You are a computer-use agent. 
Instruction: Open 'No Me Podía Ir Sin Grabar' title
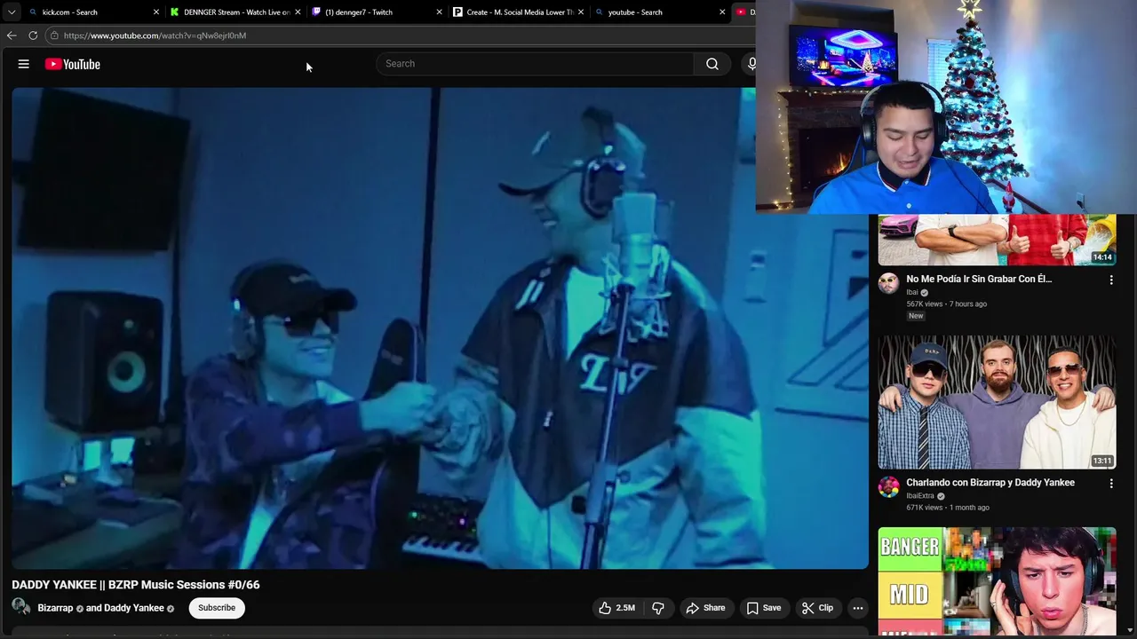click(x=979, y=279)
